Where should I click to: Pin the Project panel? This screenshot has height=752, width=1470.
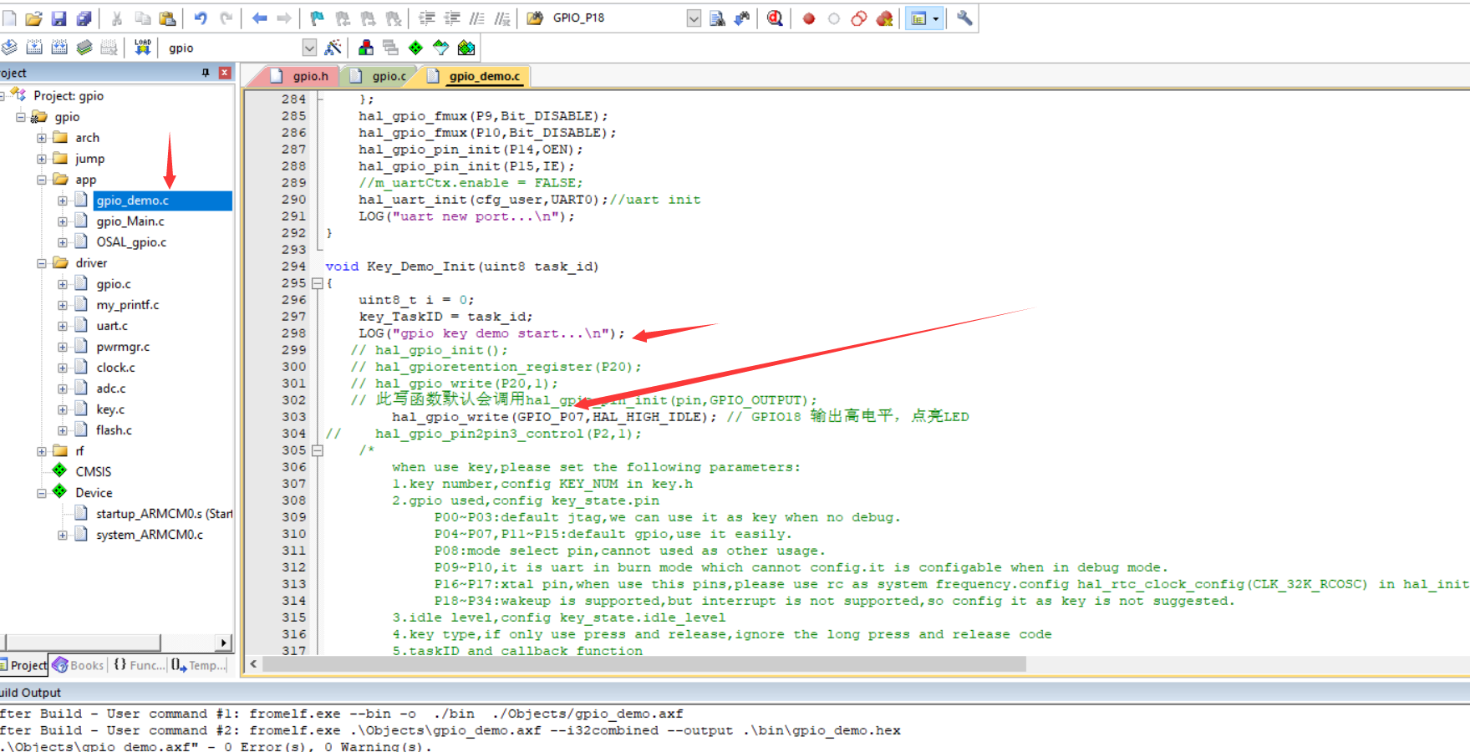[x=206, y=73]
